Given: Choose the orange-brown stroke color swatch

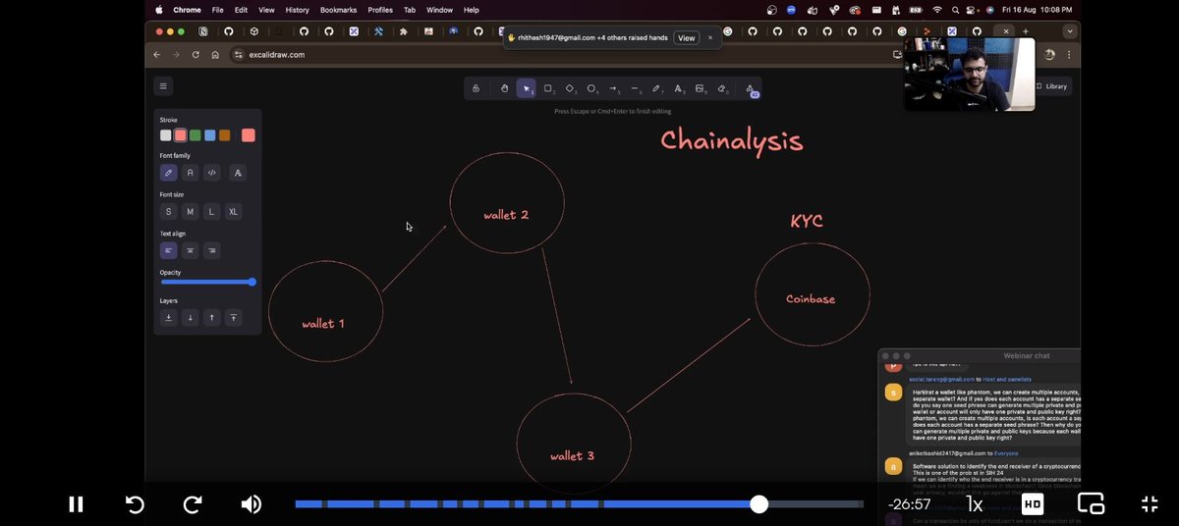Looking at the screenshot, I should coord(225,135).
